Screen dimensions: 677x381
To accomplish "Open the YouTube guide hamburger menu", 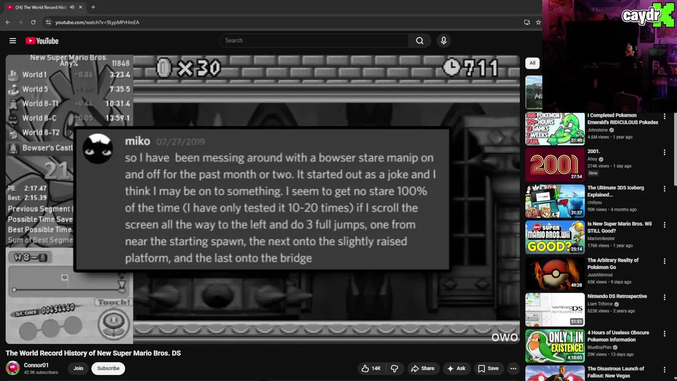I will (13, 41).
